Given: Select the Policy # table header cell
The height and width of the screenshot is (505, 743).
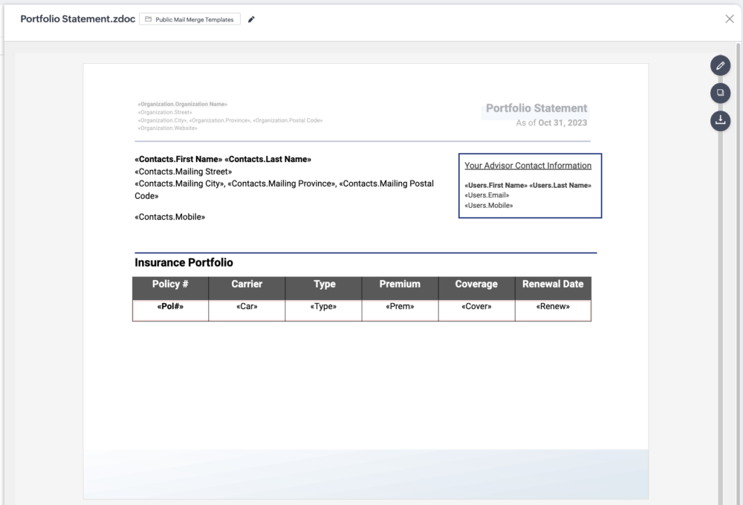Looking at the screenshot, I should (x=170, y=284).
